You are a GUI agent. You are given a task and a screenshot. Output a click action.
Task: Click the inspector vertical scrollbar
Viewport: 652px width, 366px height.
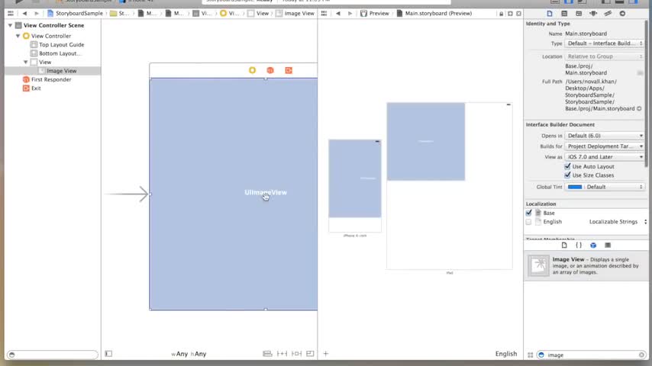tap(646, 94)
